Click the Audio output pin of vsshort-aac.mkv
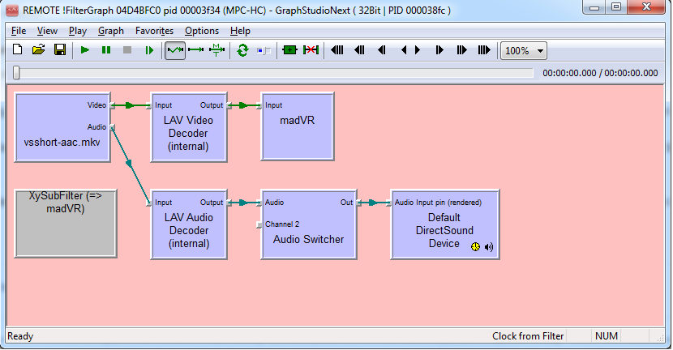The width and height of the screenshot is (673, 350). (113, 127)
